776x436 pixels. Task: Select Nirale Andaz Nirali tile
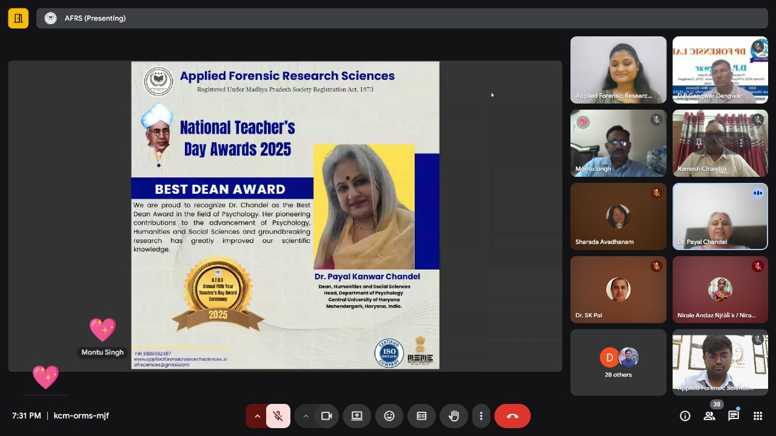point(720,289)
